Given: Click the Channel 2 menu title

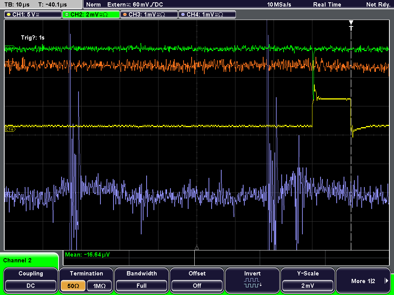Looking at the screenshot, I should click(17, 260).
